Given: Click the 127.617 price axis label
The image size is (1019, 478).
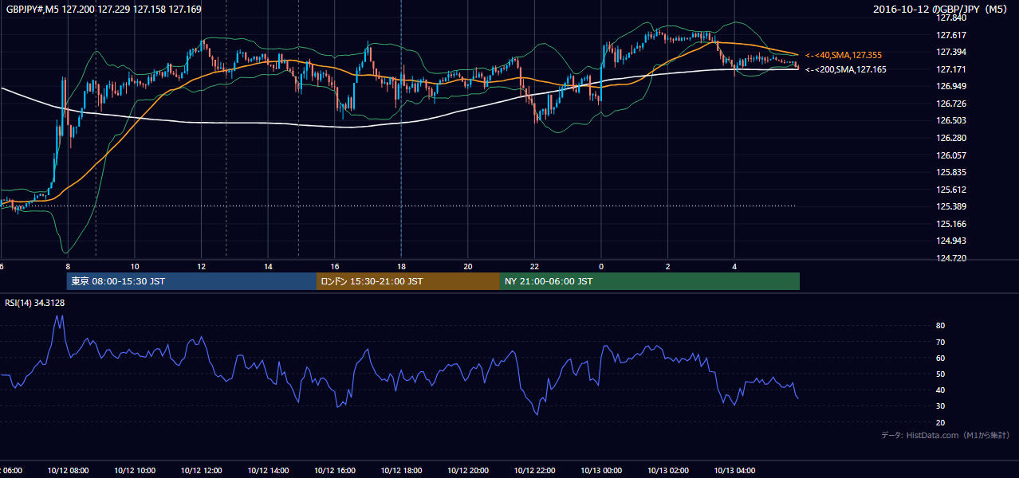Looking at the screenshot, I should pos(950,35).
